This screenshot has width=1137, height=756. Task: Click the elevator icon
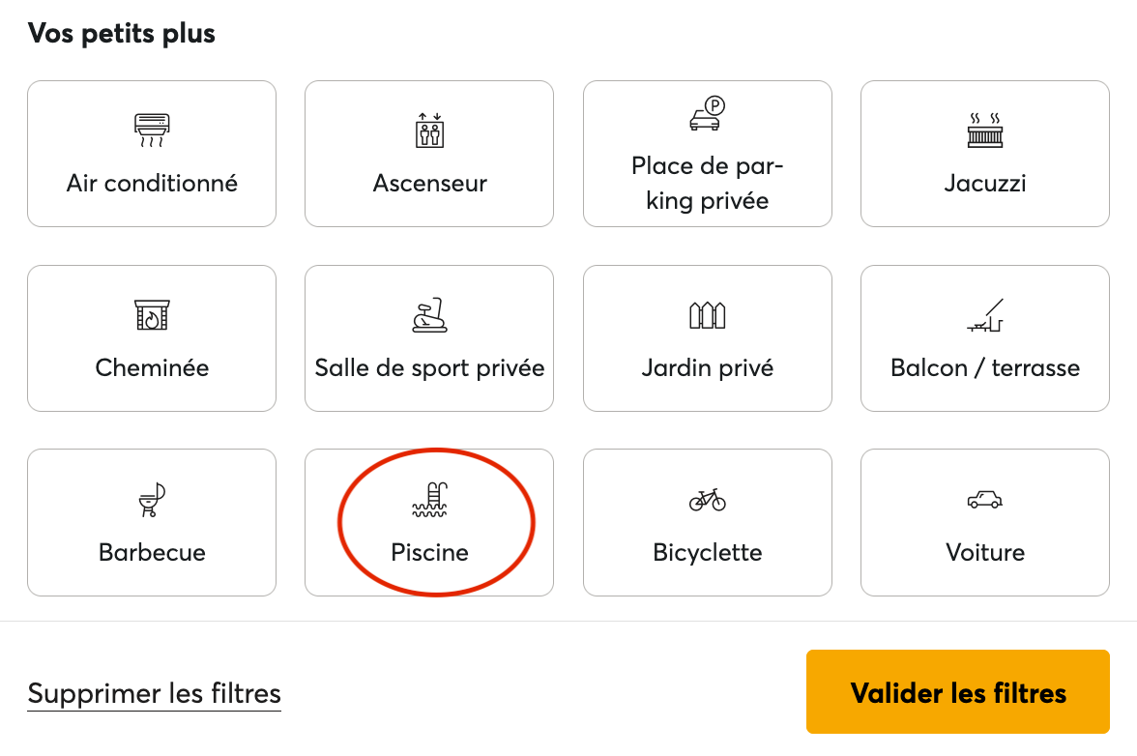point(429,130)
